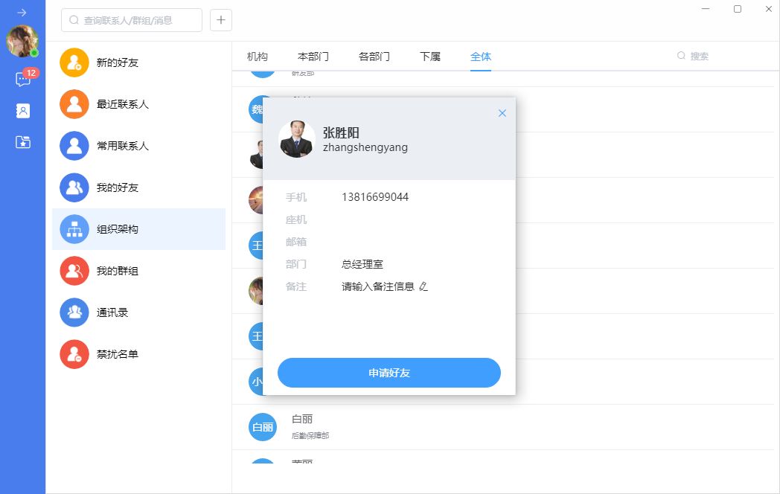Viewport: 780px width, 494px height.
Task: Close the 张胜阳 contact card
Action: click(x=502, y=113)
